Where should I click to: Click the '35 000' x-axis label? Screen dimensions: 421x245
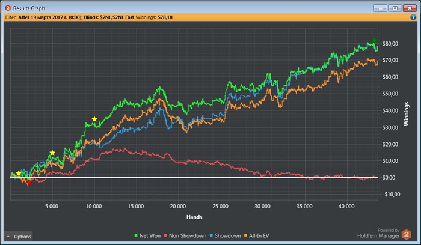pyautogui.click(x=304, y=207)
